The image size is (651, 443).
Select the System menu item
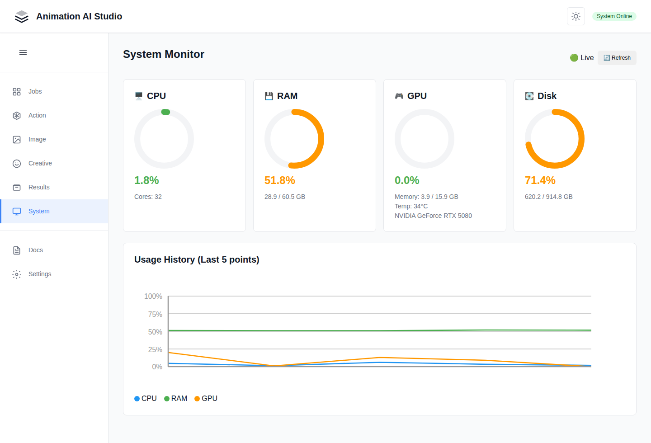tap(54, 211)
